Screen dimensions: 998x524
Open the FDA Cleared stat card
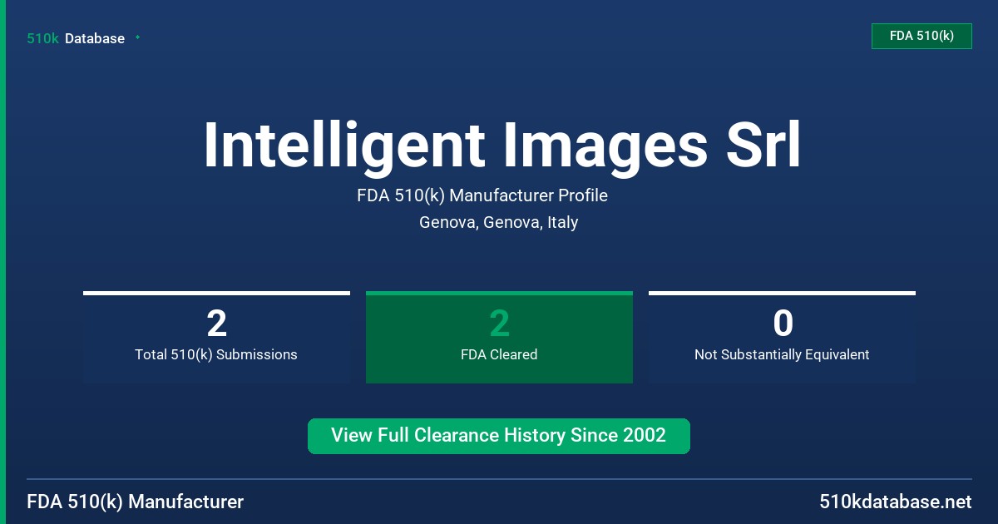coord(499,337)
